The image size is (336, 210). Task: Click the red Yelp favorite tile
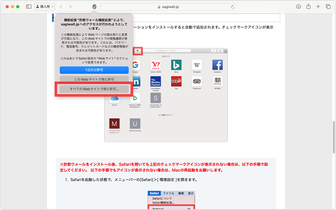click(x=176, y=81)
